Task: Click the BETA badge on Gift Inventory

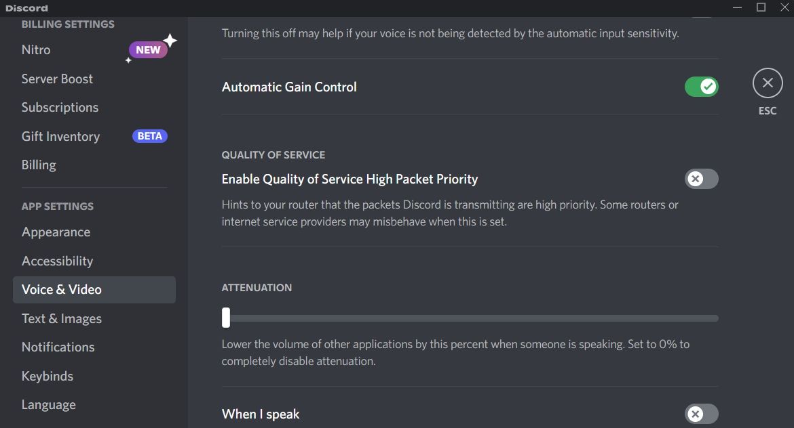Action: (149, 135)
